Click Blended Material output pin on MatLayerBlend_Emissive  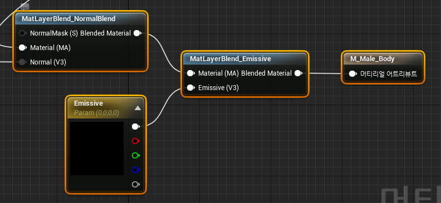point(298,73)
